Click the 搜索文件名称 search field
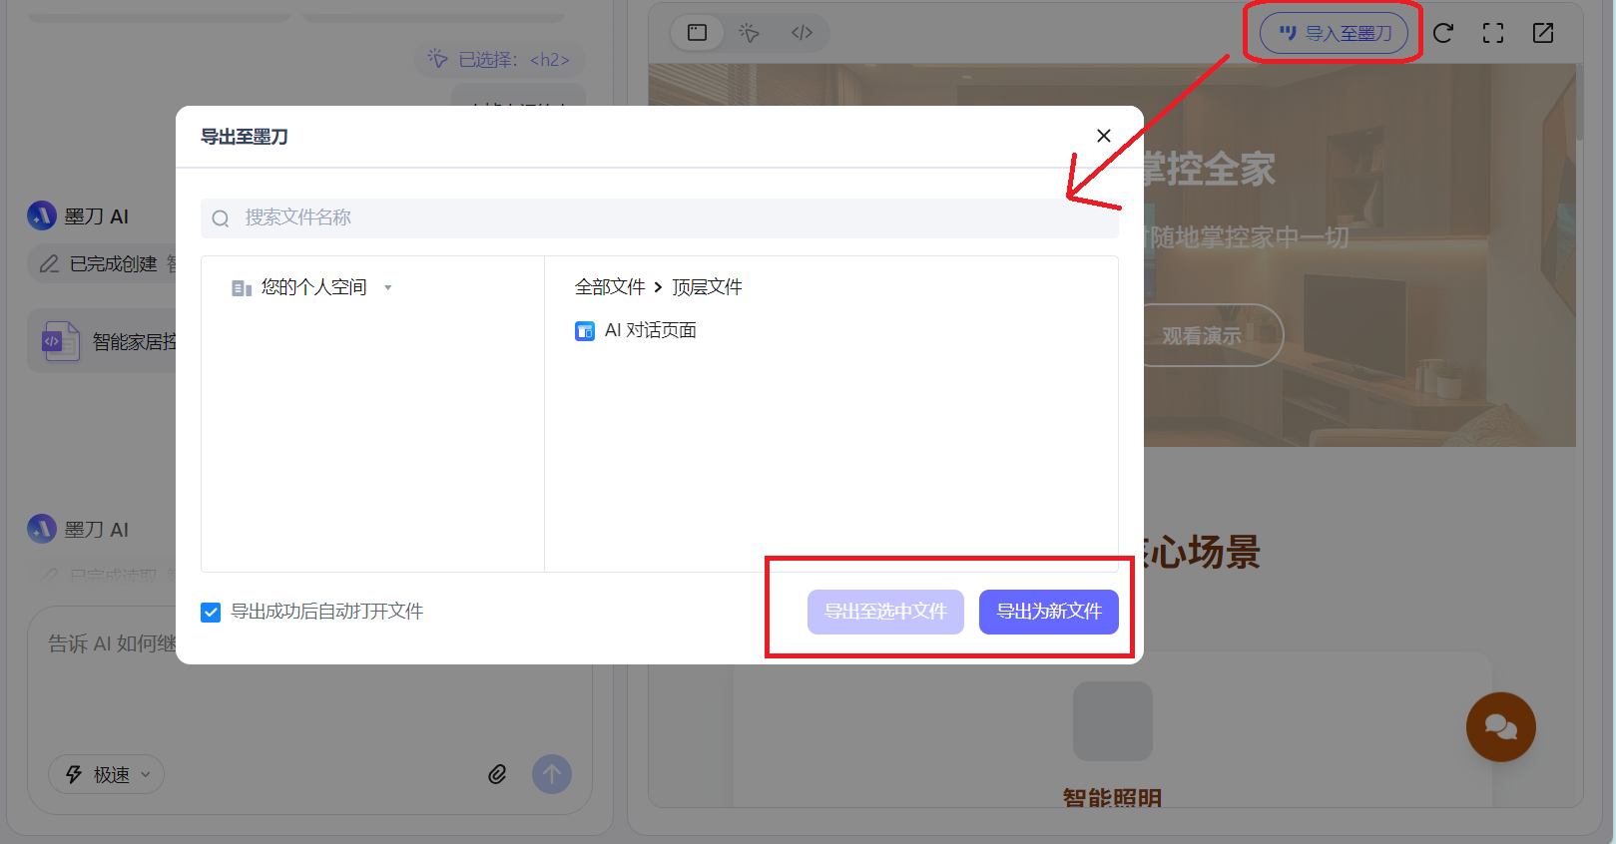 coord(659,217)
